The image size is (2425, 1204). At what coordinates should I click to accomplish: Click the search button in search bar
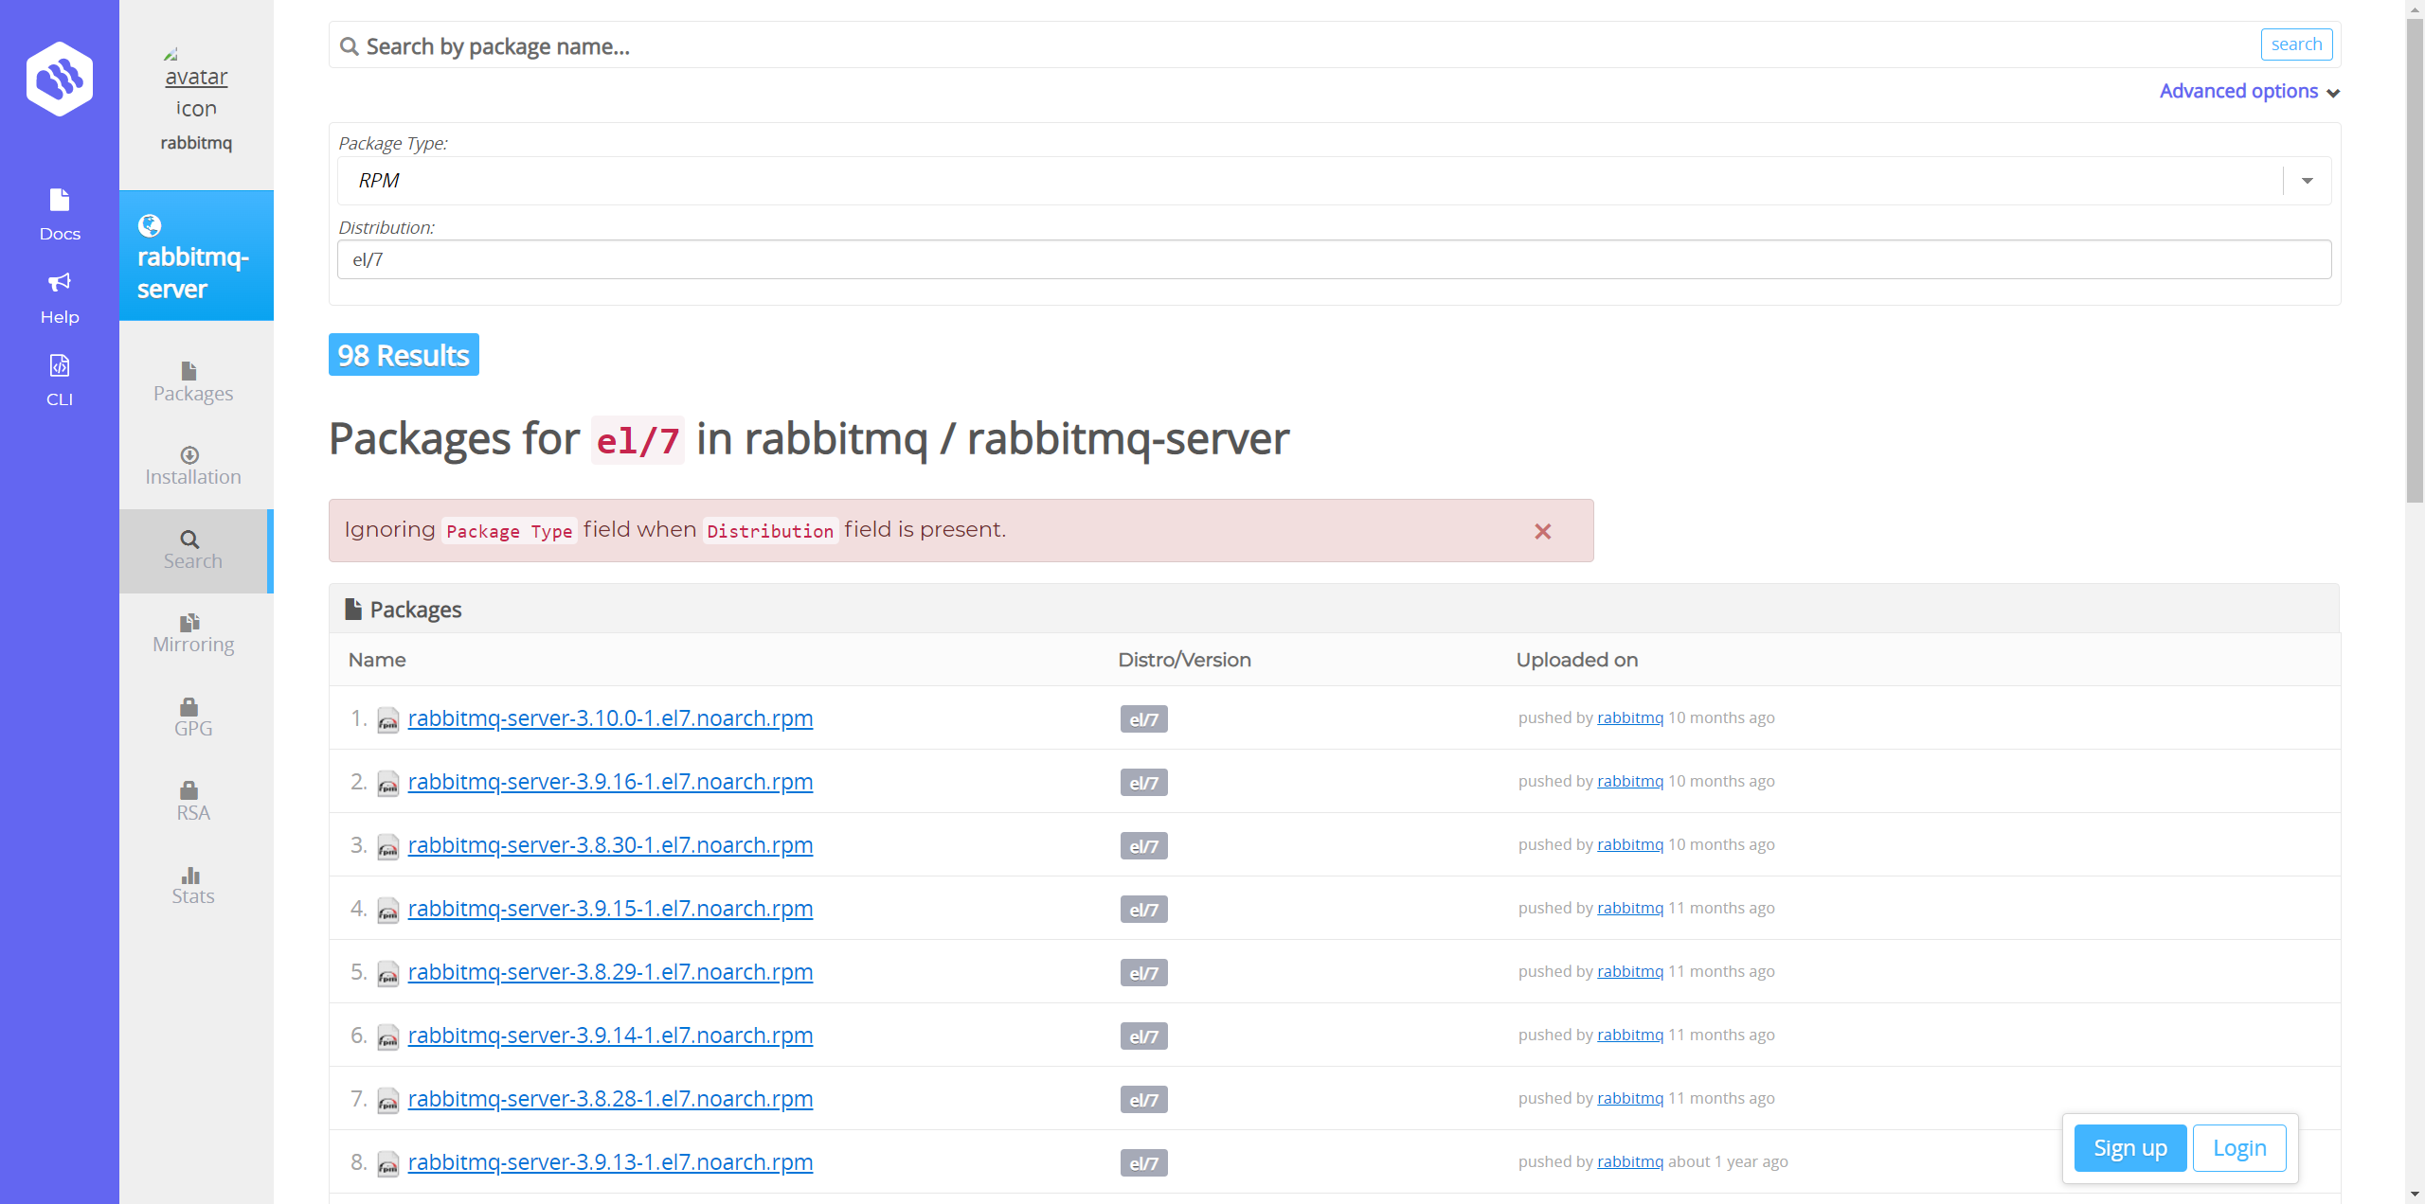click(2296, 44)
